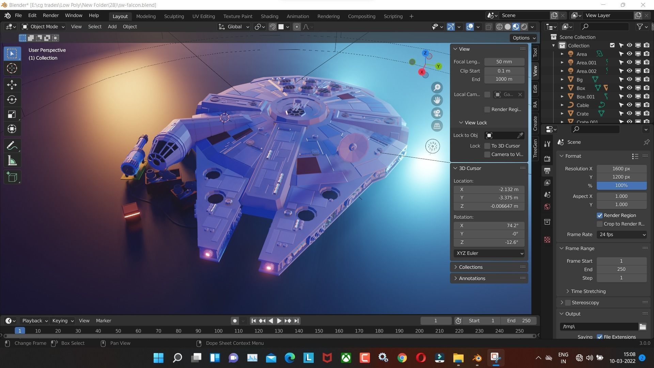
Task: Open Output properties printer icon
Action: click(547, 171)
